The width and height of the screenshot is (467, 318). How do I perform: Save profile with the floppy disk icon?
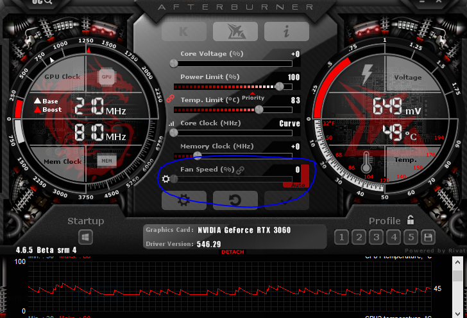coord(428,238)
